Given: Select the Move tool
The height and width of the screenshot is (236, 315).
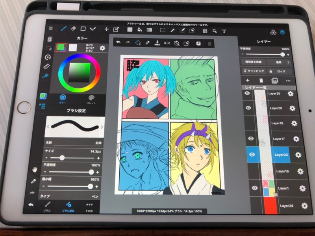Looking at the screenshot, I should (x=106, y=29).
